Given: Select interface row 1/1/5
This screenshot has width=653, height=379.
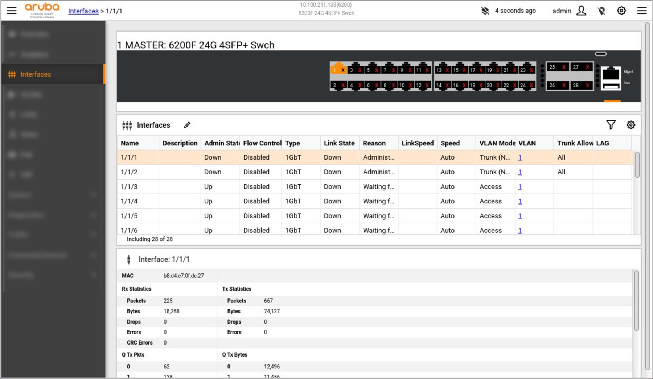Looking at the screenshot, I should click(x=374, y=216).
